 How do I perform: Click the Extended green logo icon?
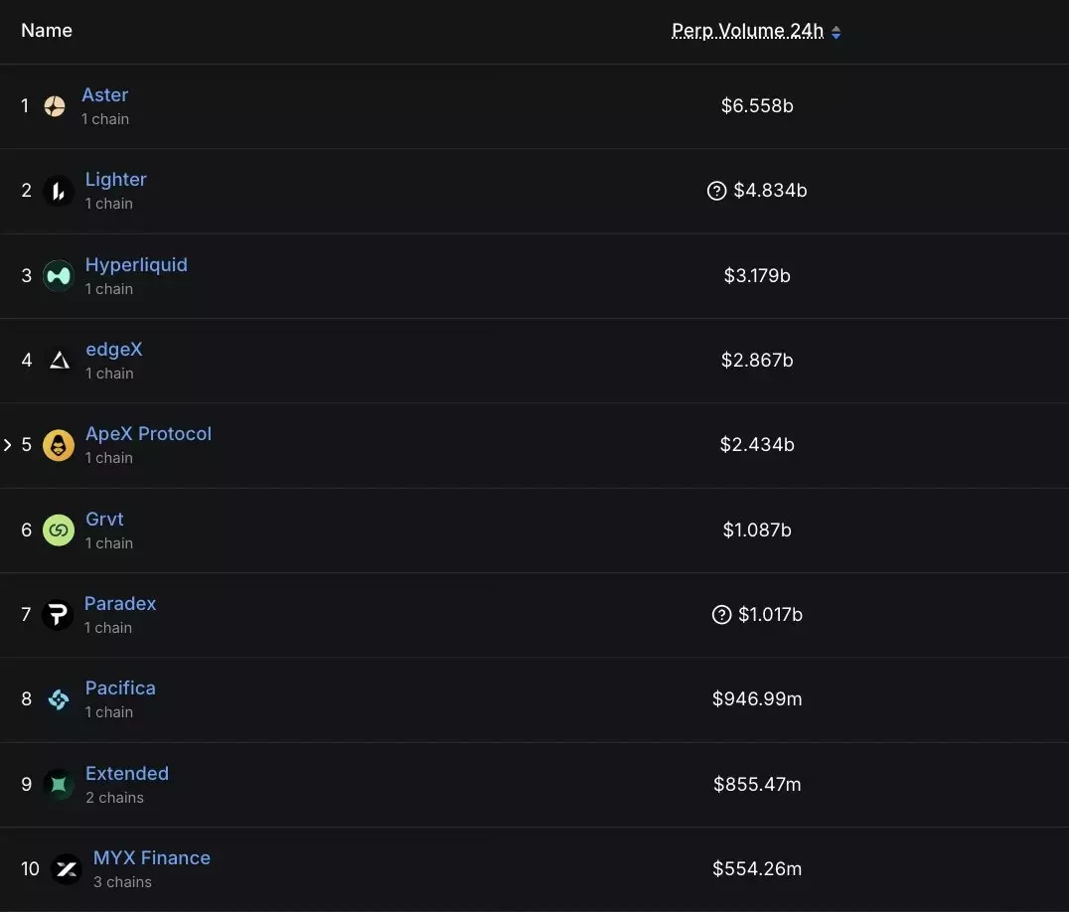coord(59,785)
